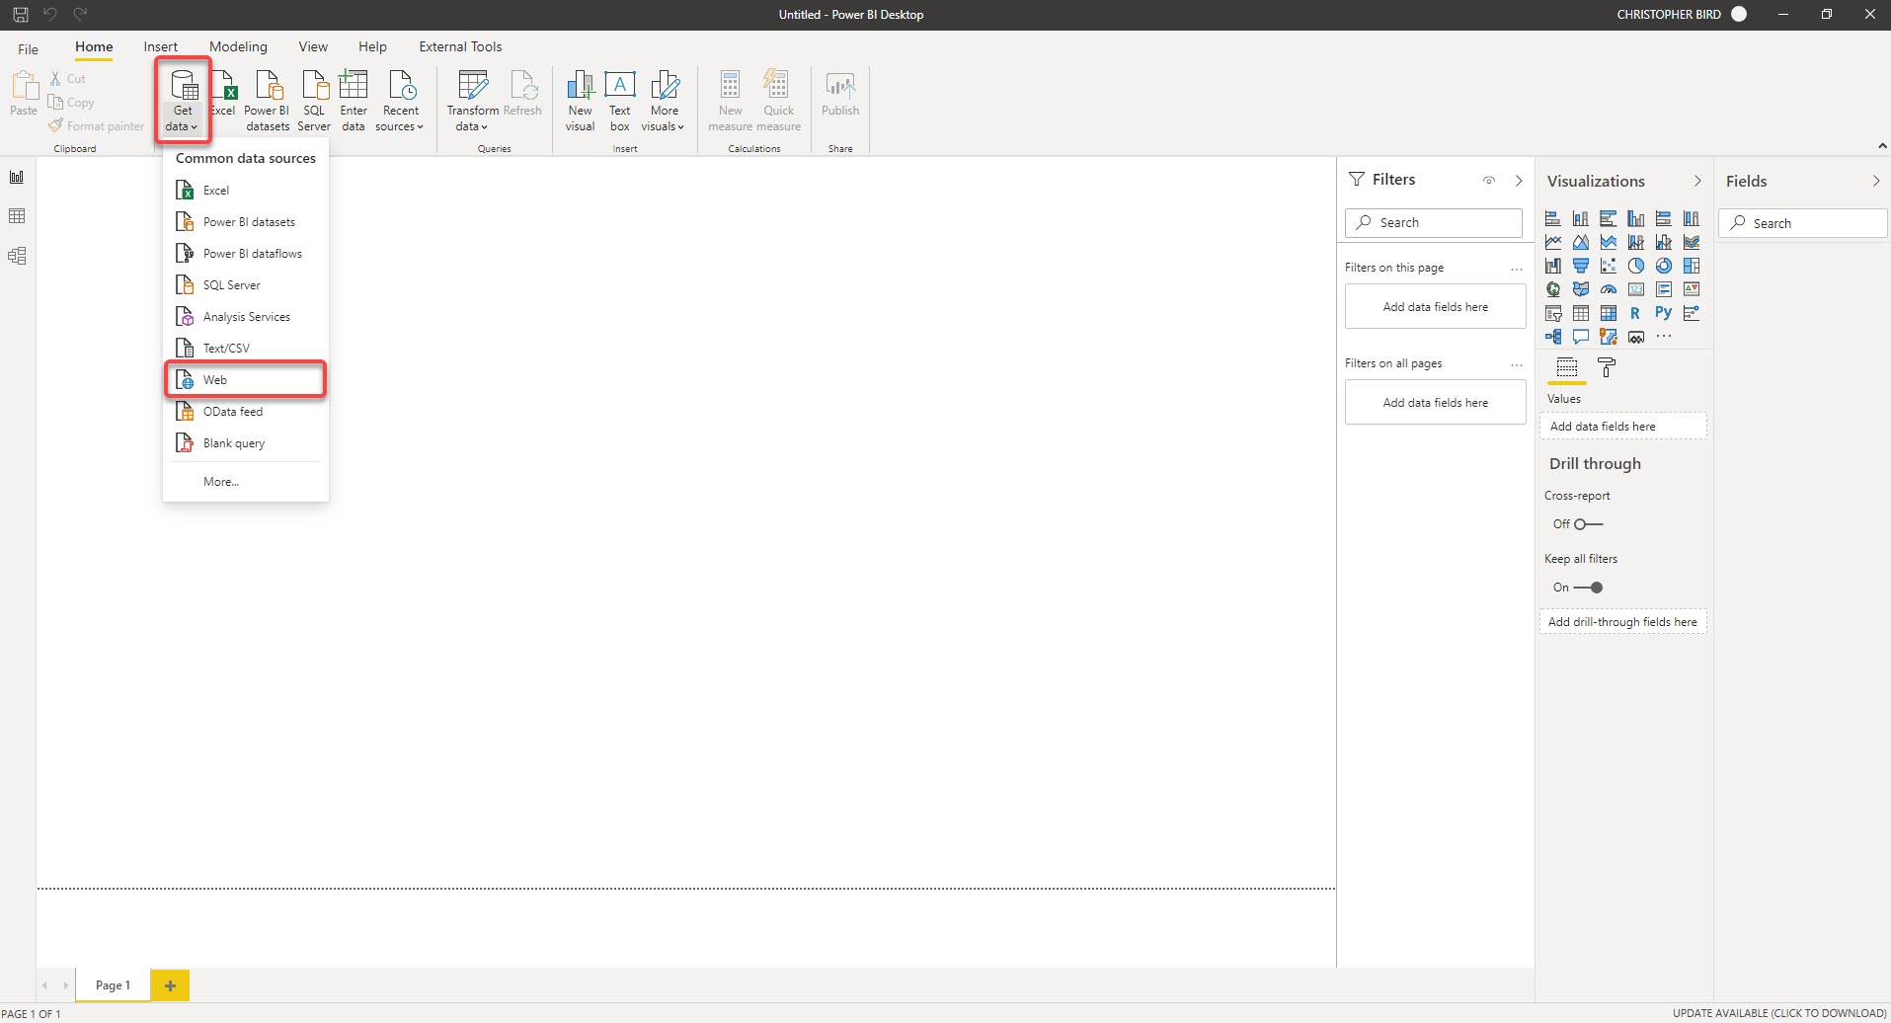The image size is (1891, 1023).
Task: Add a new page with plus button
Action: coord(170,985)
